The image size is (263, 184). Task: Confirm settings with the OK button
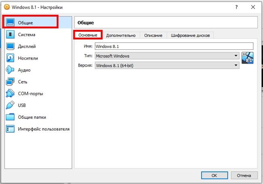214,175
